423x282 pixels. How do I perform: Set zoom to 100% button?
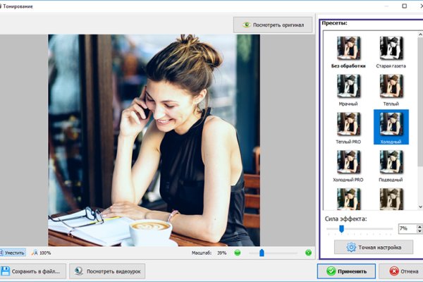pos(41,252)
